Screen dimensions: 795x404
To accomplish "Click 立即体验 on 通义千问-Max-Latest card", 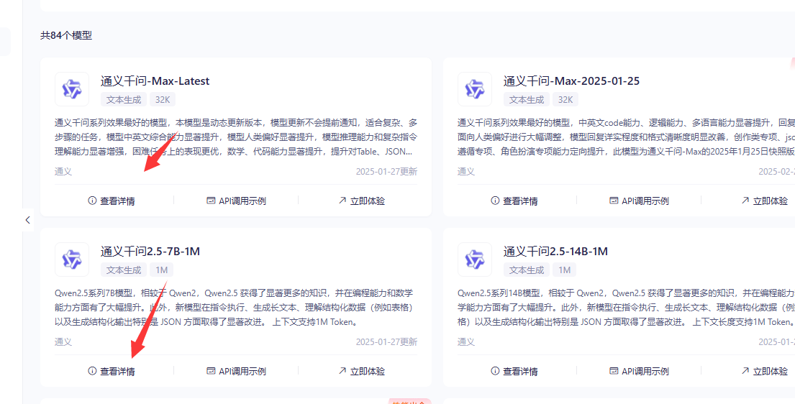I will pos(361,201).
